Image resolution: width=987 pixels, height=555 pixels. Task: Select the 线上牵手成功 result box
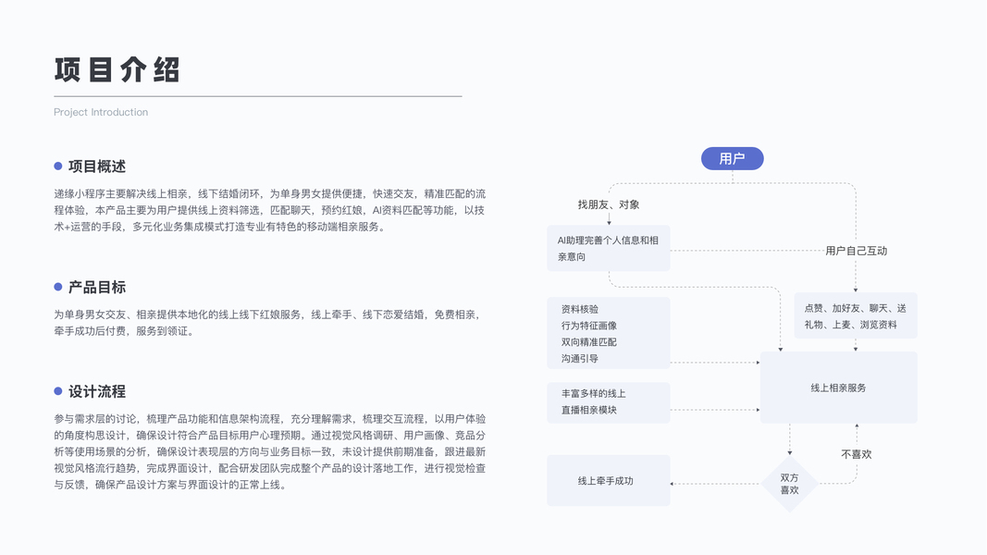click(x=608, y=481)
